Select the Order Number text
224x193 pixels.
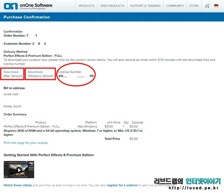pos(20,36)
